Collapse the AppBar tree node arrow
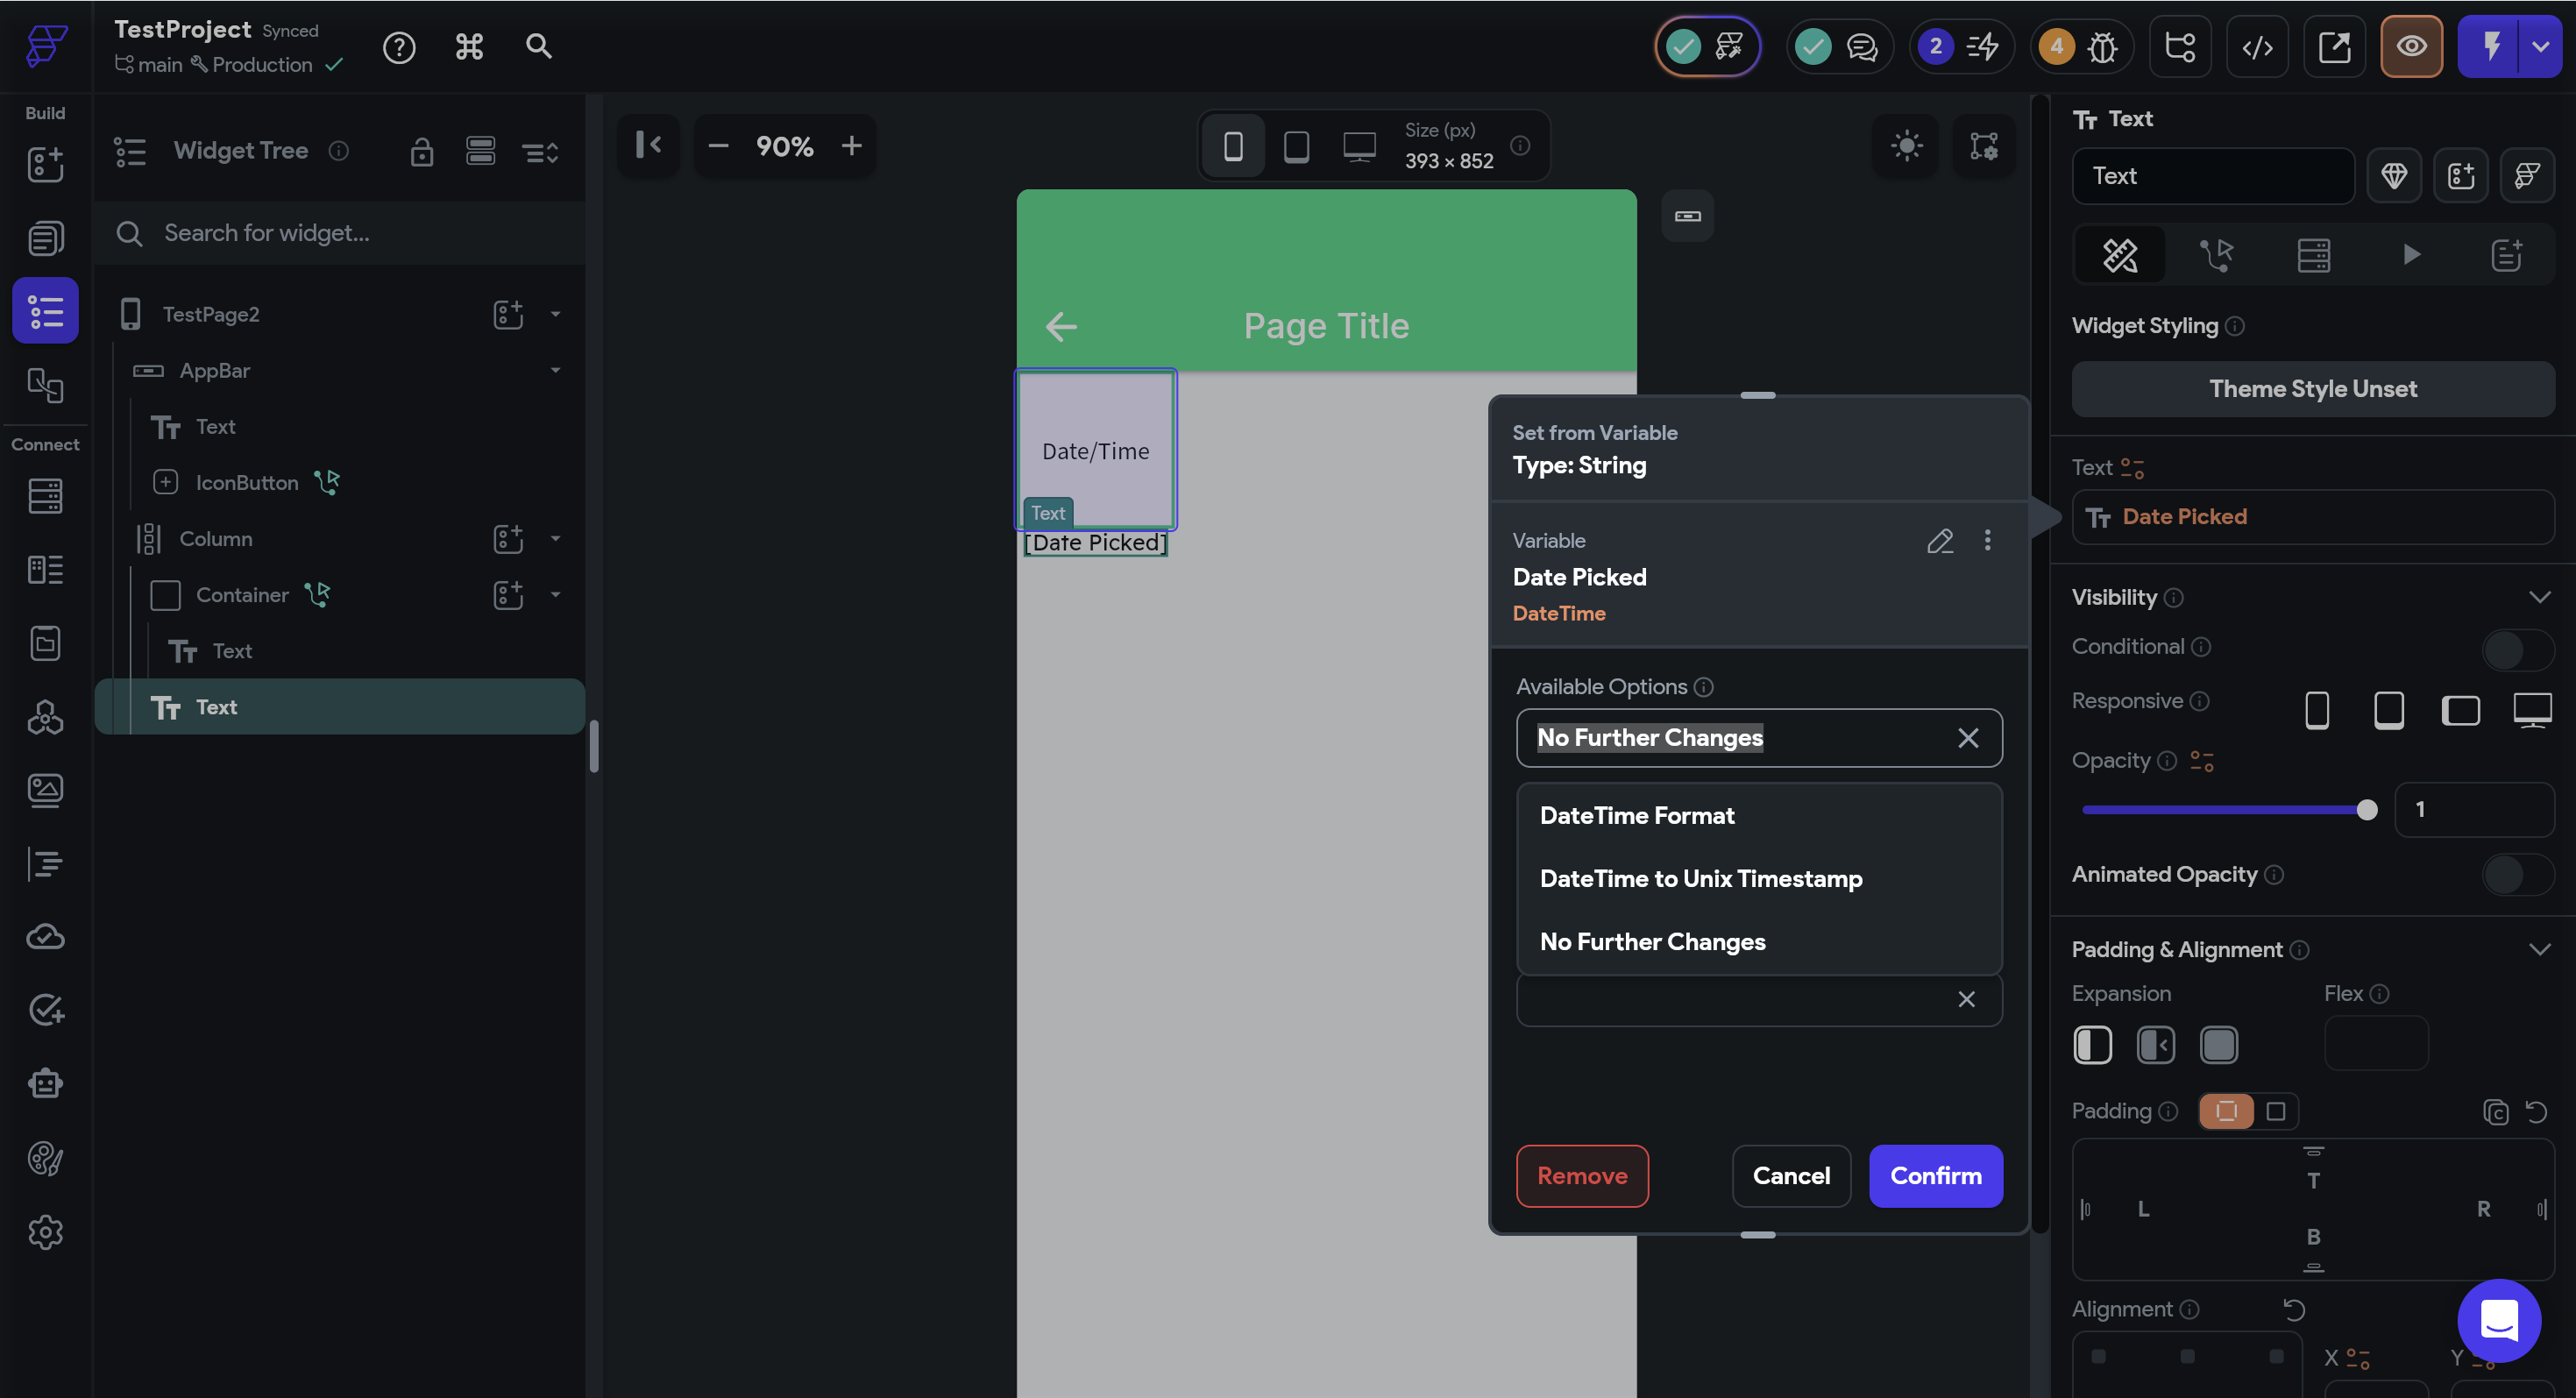 point(555,371)
